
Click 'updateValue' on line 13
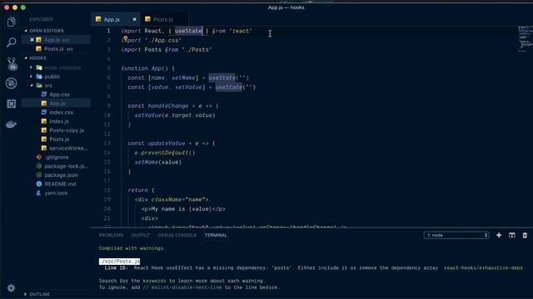coord(167,144)
